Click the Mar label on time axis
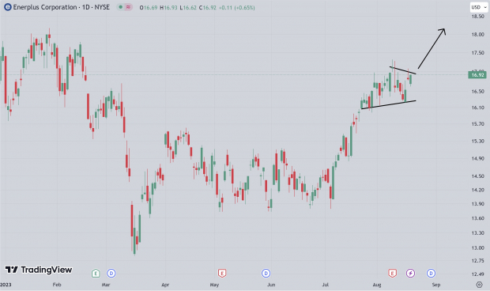 pos(106,285)
